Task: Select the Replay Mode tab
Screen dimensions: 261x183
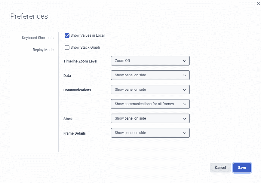Action: click(x=43, y=50)
